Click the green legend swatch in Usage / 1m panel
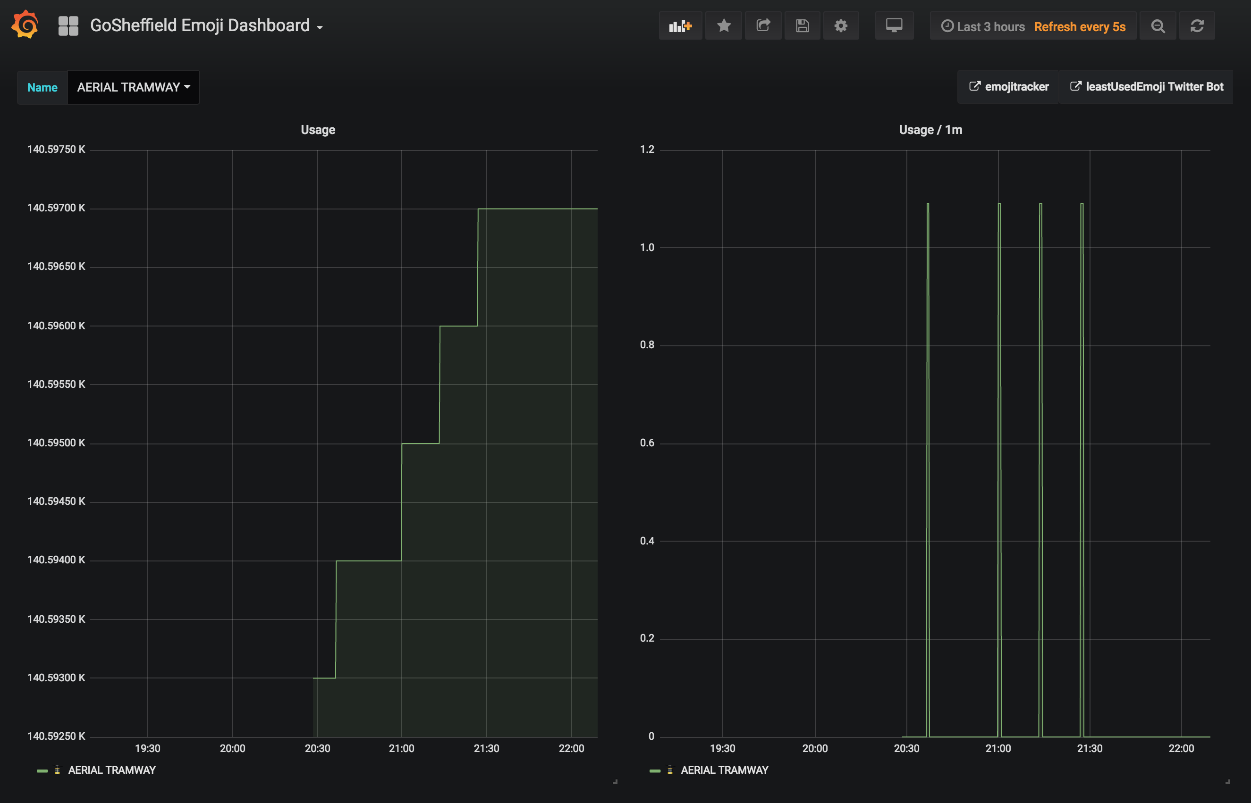Image resolution: width=1251 pixels, height=803 pixels. (x=655, y=770)
